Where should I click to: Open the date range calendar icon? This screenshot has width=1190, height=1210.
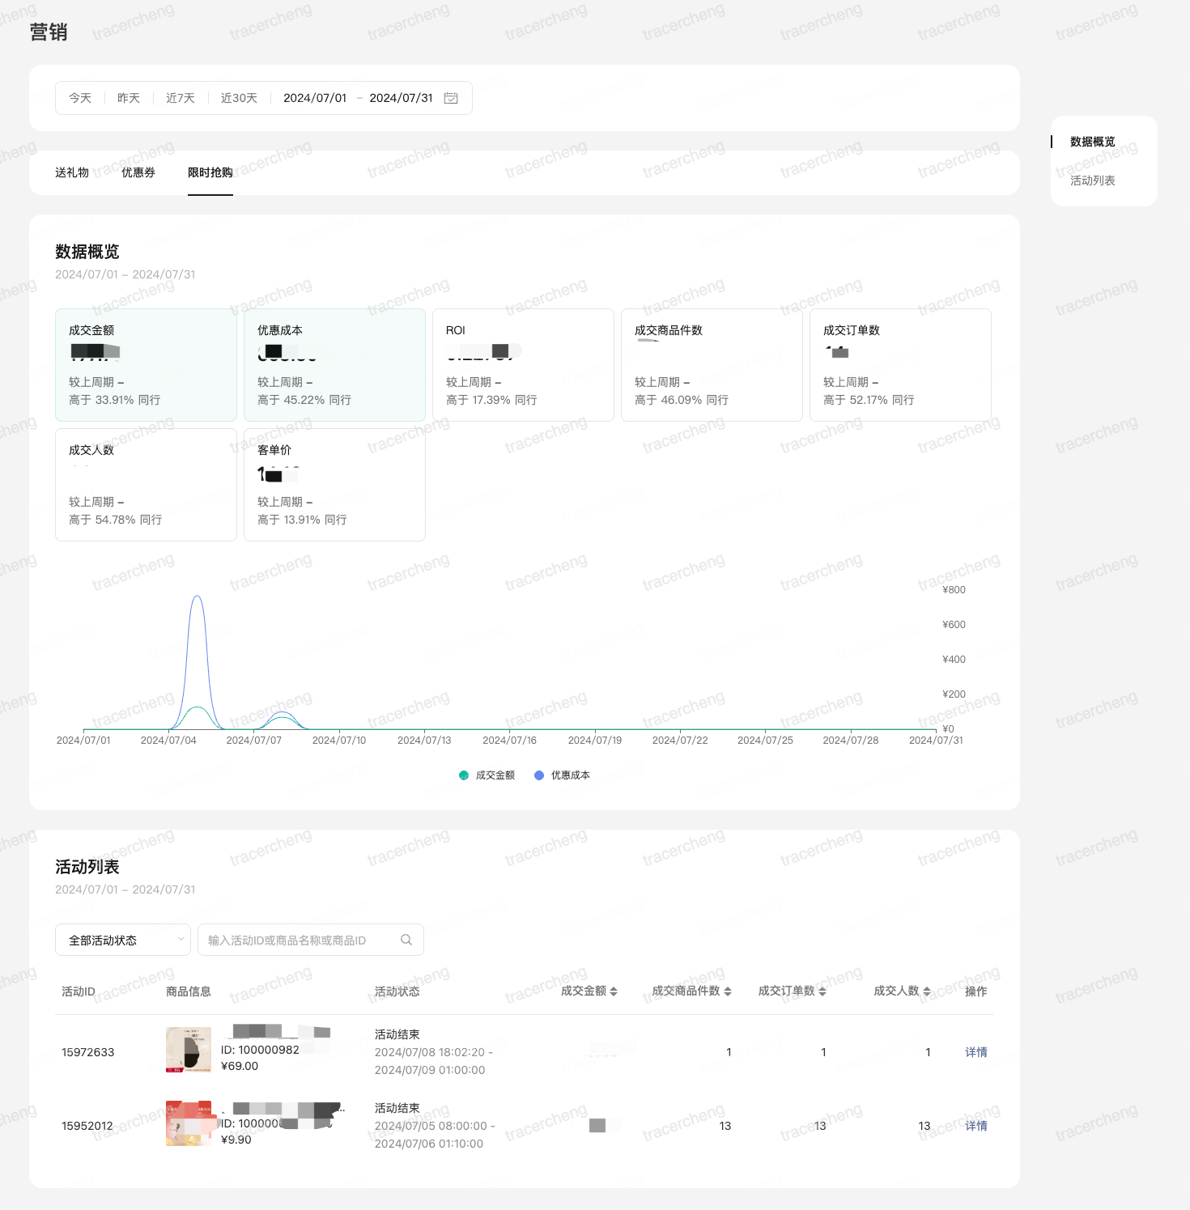click(451, 98)
